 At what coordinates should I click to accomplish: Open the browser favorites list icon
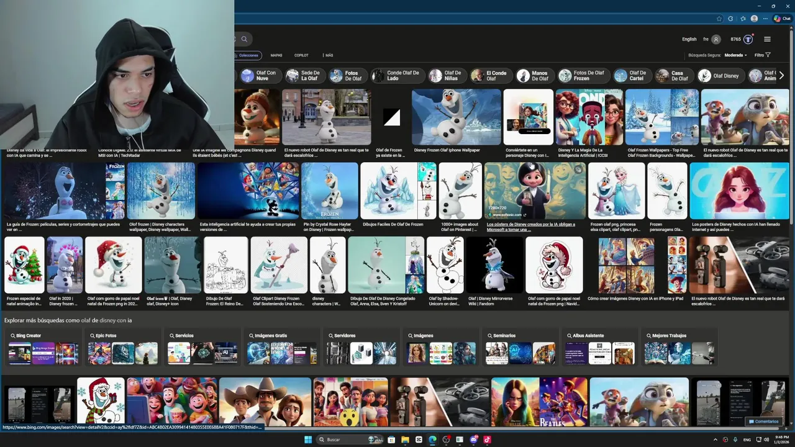click(743, 19)
